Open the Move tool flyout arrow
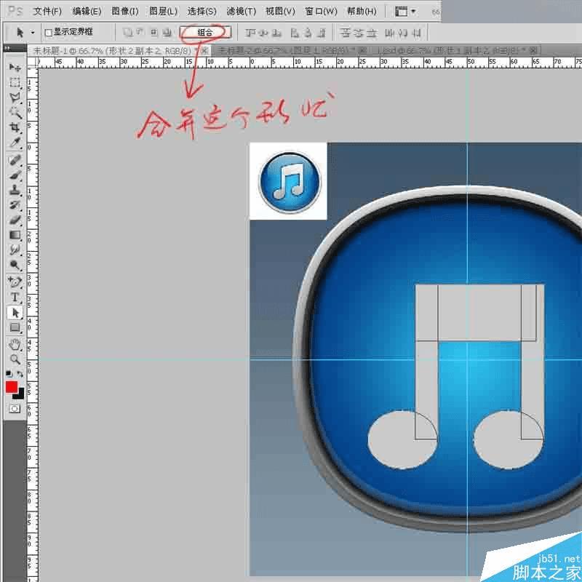 (31, 32)
